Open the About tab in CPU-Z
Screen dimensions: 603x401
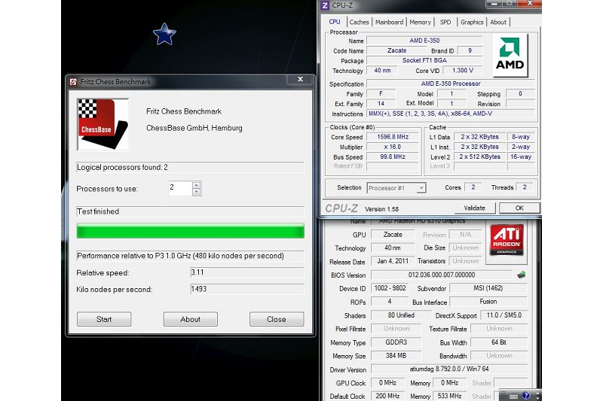pyautogui.click(x=498, y=23)
